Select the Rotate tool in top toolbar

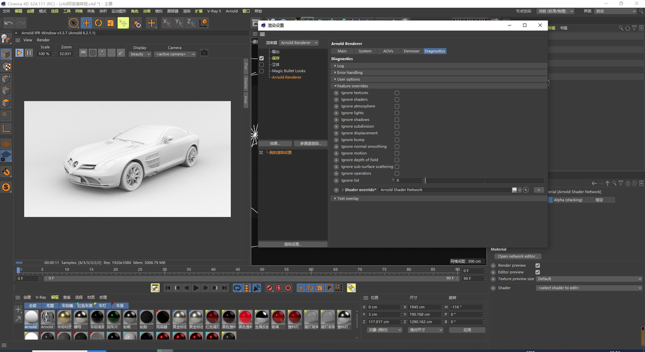(98, 23)
